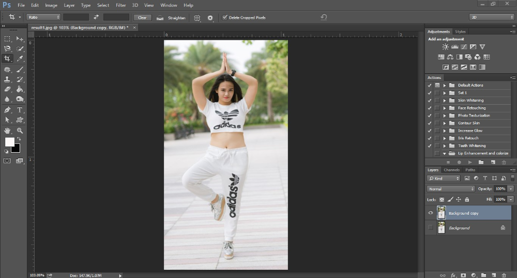
Task: Open the Opacity slider dropdown arrow
Action: click(x=511, y=189)
